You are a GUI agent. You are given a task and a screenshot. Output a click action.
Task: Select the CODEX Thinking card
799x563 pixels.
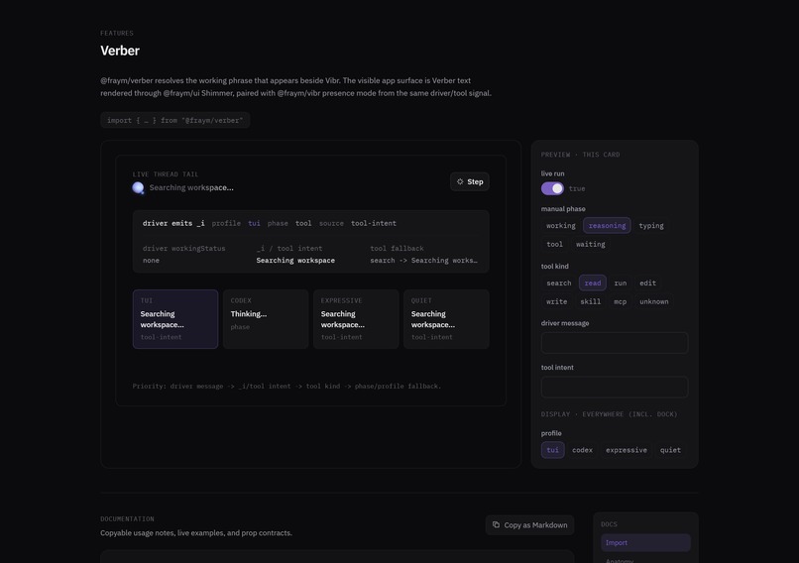266,319
